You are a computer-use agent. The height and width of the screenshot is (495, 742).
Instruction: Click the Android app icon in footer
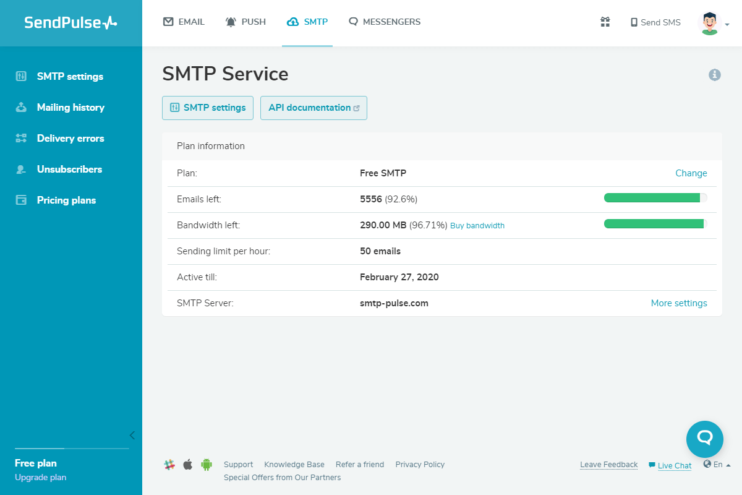(207, 465)
